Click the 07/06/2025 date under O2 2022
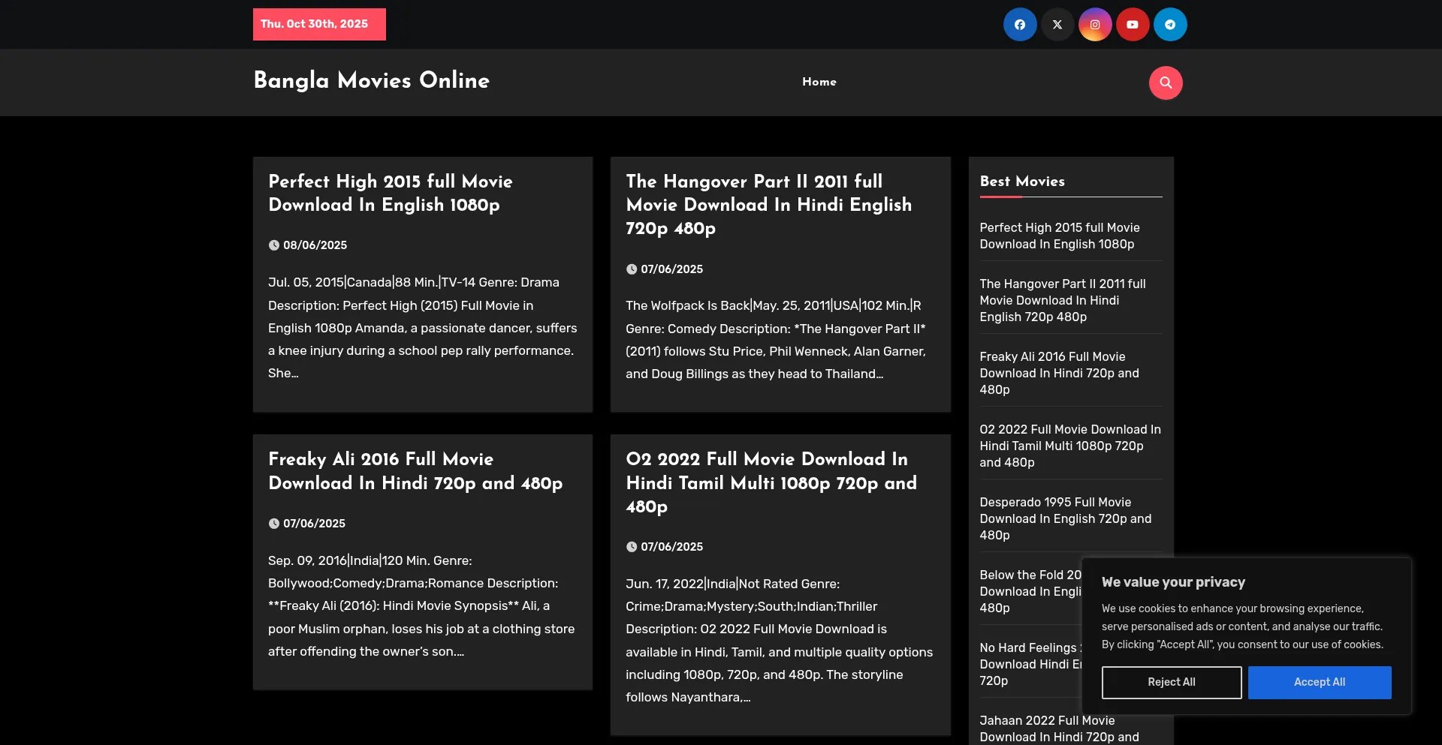This screenshot has height=745, width=1442. 671,547
